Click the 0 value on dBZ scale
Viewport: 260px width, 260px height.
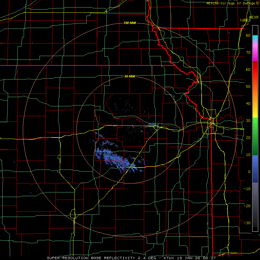click(x=249, y=172)
